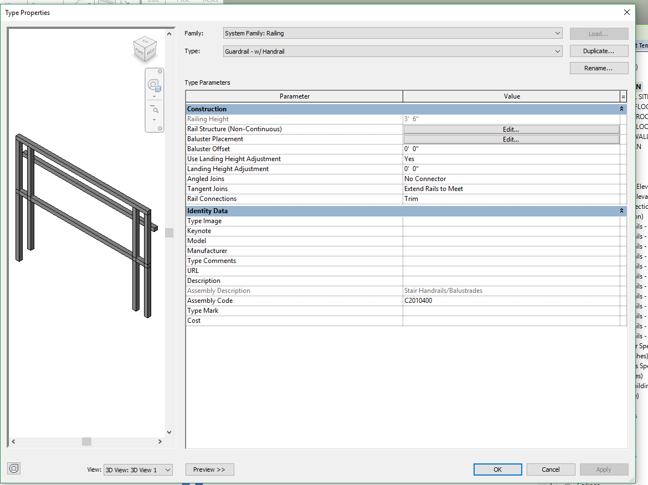Click Edit for Baluster Placement

point(511,140)
